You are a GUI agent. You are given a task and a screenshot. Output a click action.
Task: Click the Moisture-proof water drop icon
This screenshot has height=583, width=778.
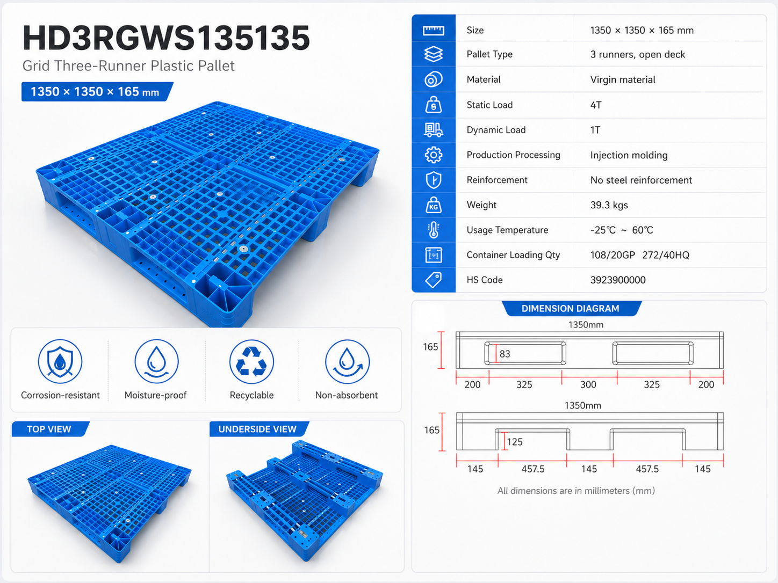[156, 361]
